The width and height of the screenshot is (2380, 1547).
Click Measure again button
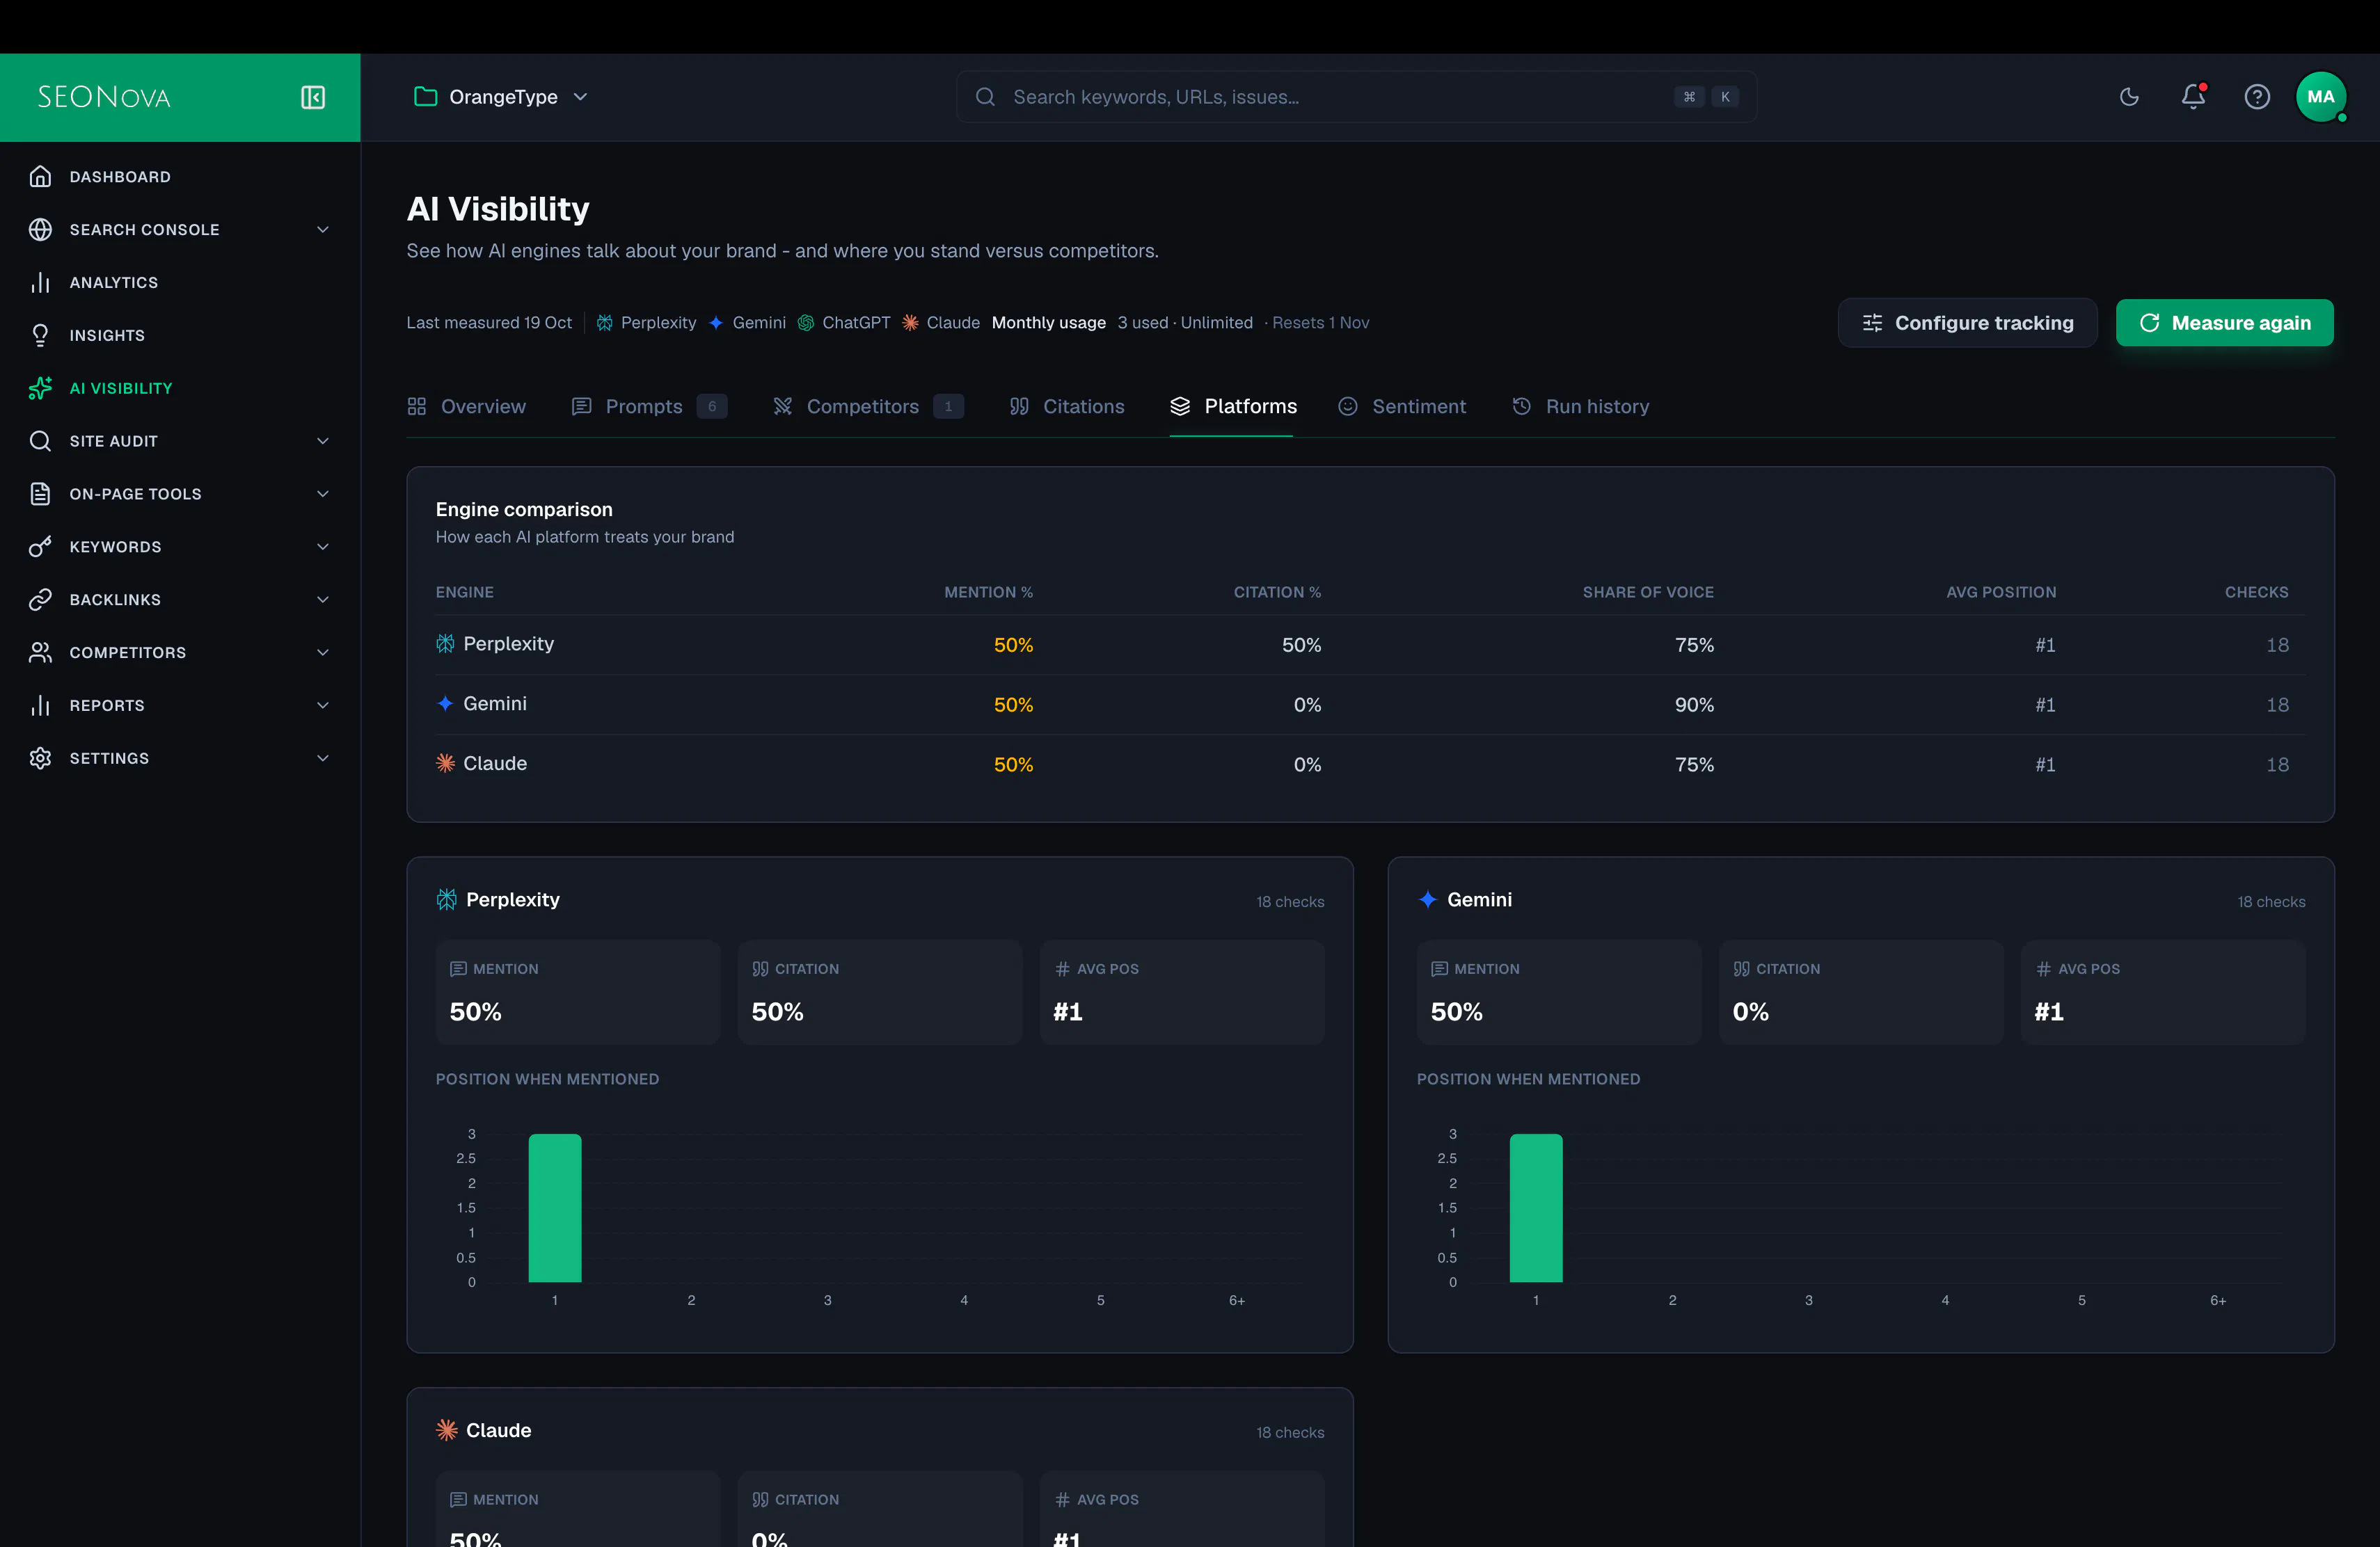2224,323
